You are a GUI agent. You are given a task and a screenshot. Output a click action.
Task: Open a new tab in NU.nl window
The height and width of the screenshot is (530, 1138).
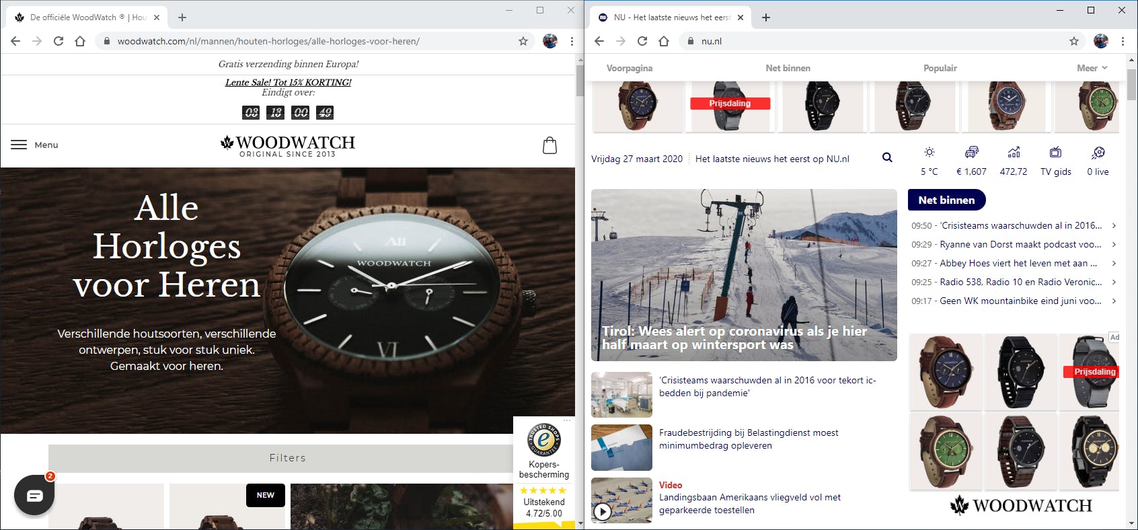[x=766, y=17]
